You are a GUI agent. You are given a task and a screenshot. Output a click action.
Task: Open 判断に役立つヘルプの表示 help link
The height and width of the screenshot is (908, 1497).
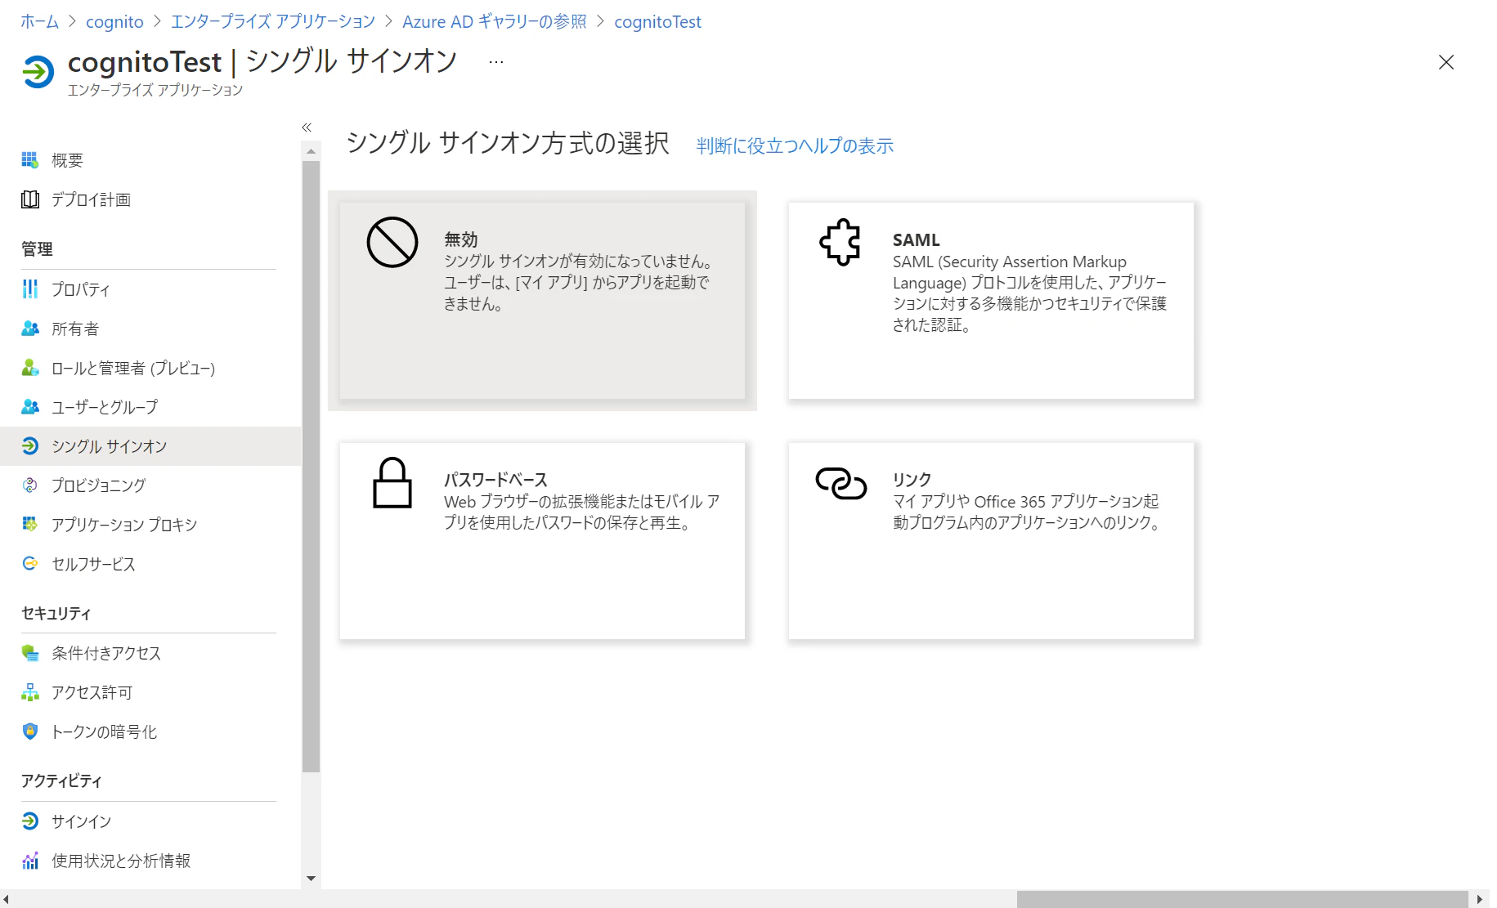[795, 145]
